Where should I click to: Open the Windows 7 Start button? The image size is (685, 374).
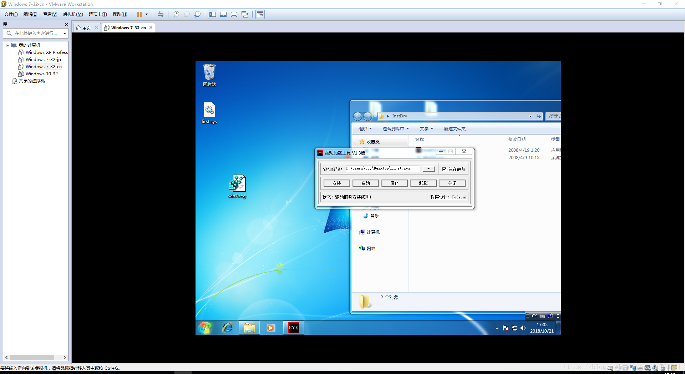(205, 328)
